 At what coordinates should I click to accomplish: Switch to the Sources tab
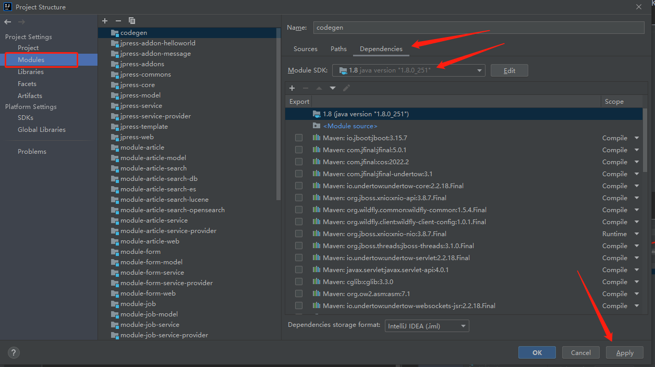pyautogui.click(x=306, y=48)
